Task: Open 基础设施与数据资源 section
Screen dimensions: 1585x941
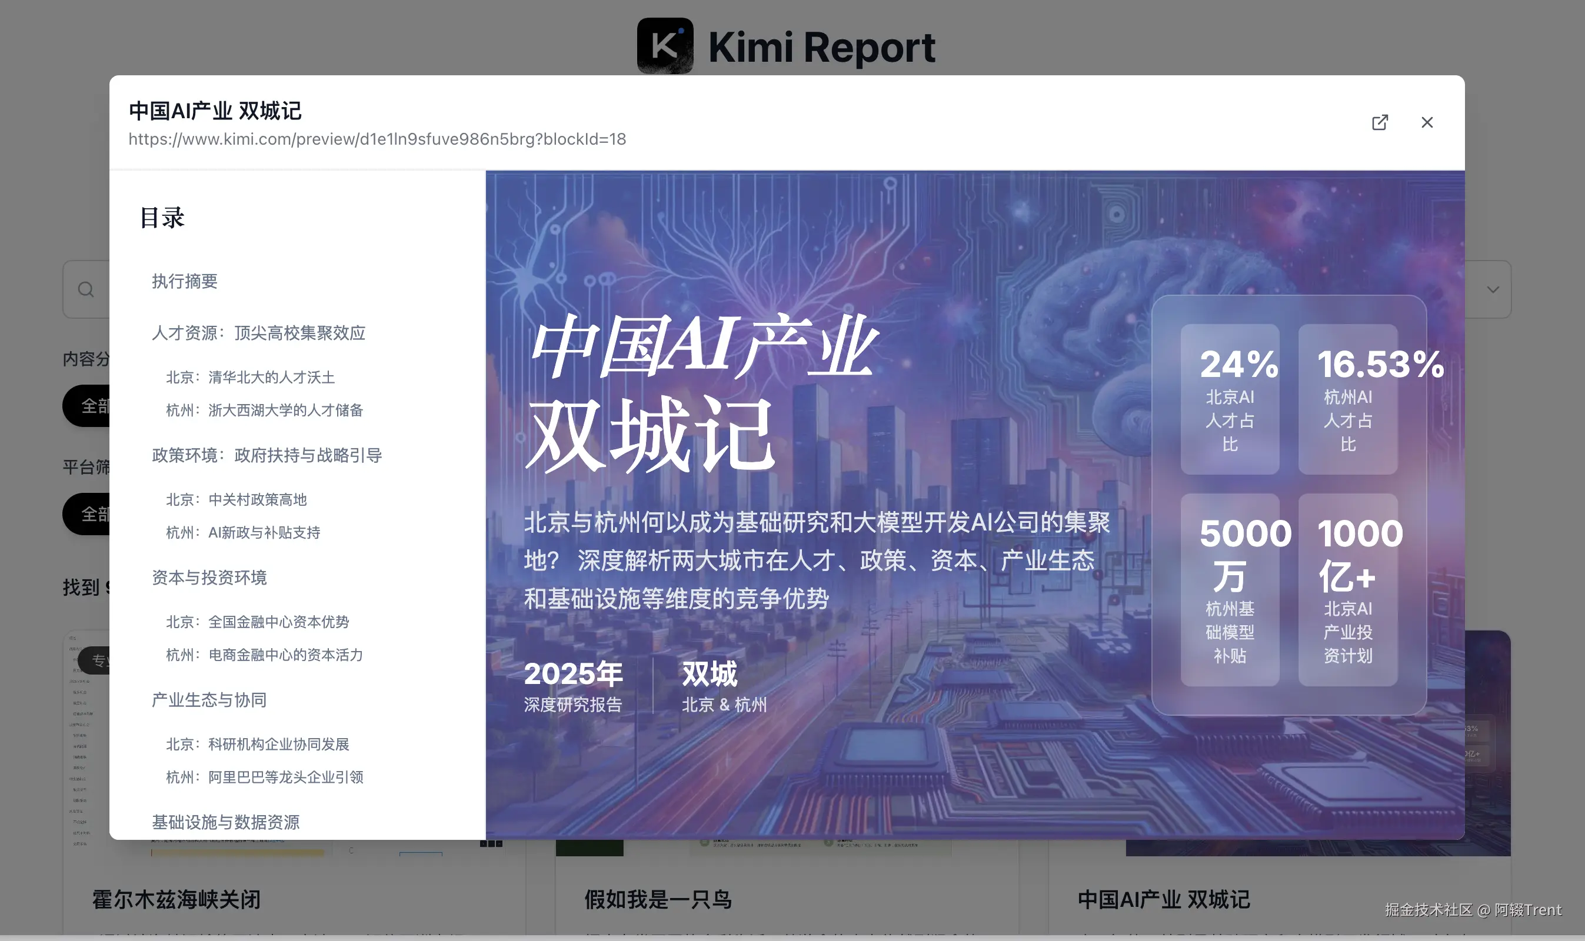Action: tap(225, 822)
